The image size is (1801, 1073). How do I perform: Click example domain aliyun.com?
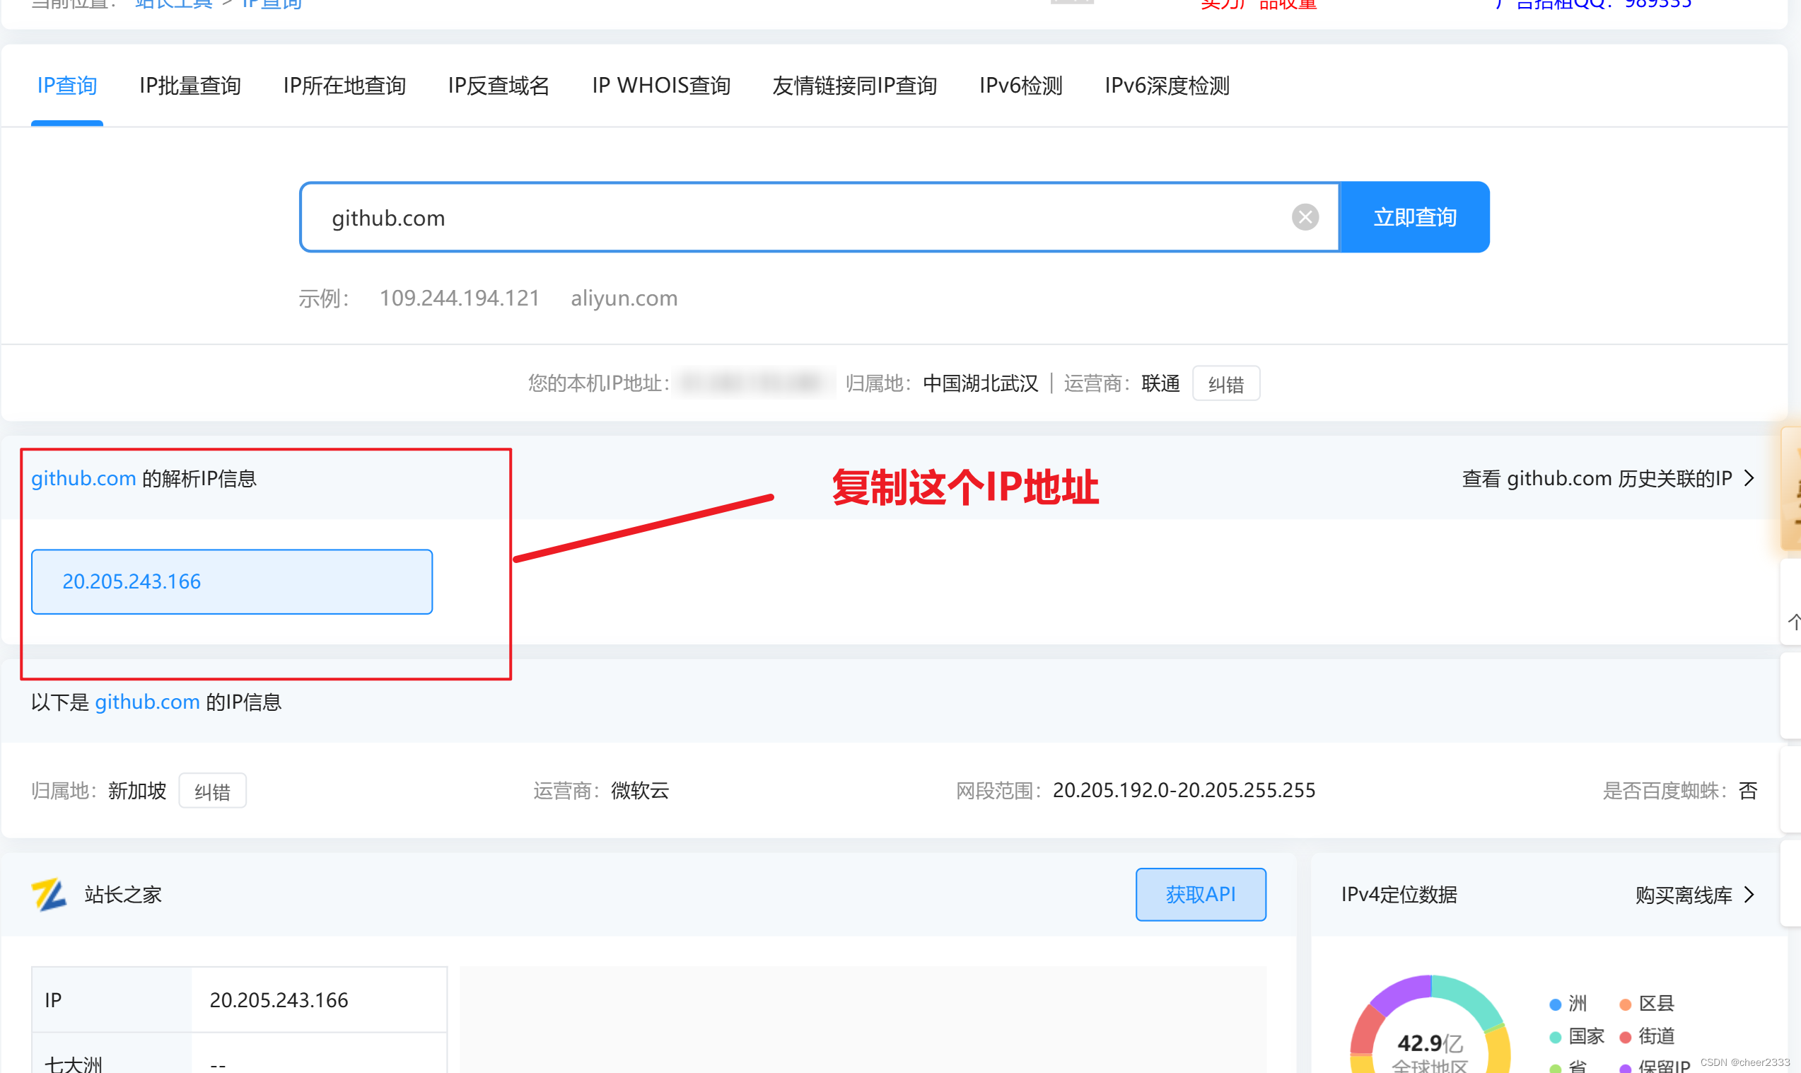pos(624,298)
